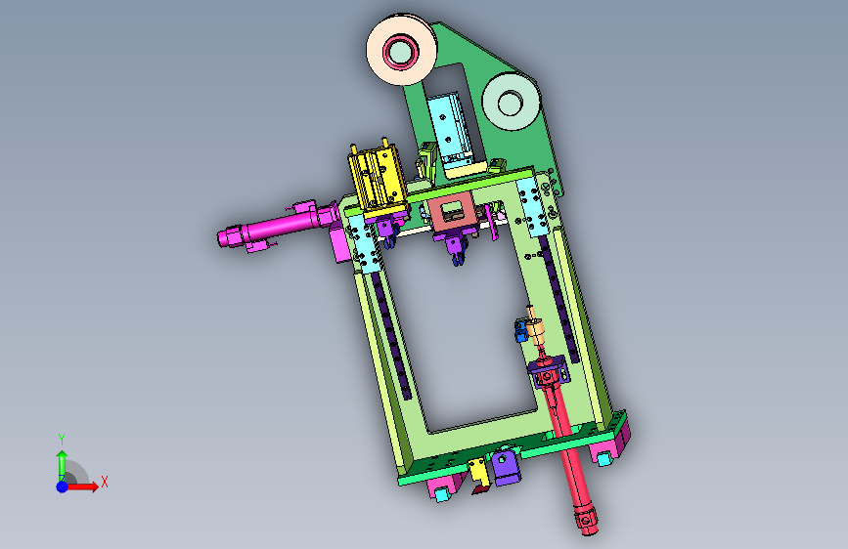Select the small blue sensor beside the orange coupling

coord(520,331)
